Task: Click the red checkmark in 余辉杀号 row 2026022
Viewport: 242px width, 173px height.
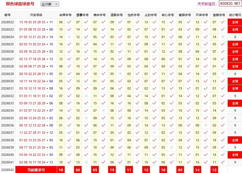Action: [69, 22]
